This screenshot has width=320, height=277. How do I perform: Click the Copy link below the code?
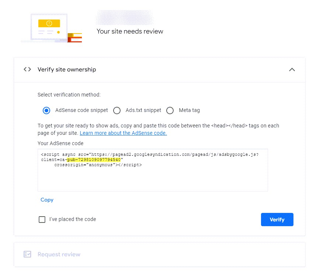[x=47, y=200]
